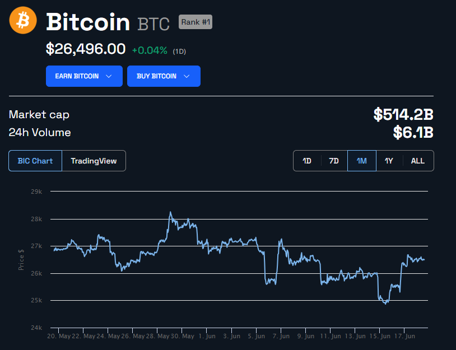The image size is (456, 350).
Task: Select the 1Y time range
Action: 389,161
